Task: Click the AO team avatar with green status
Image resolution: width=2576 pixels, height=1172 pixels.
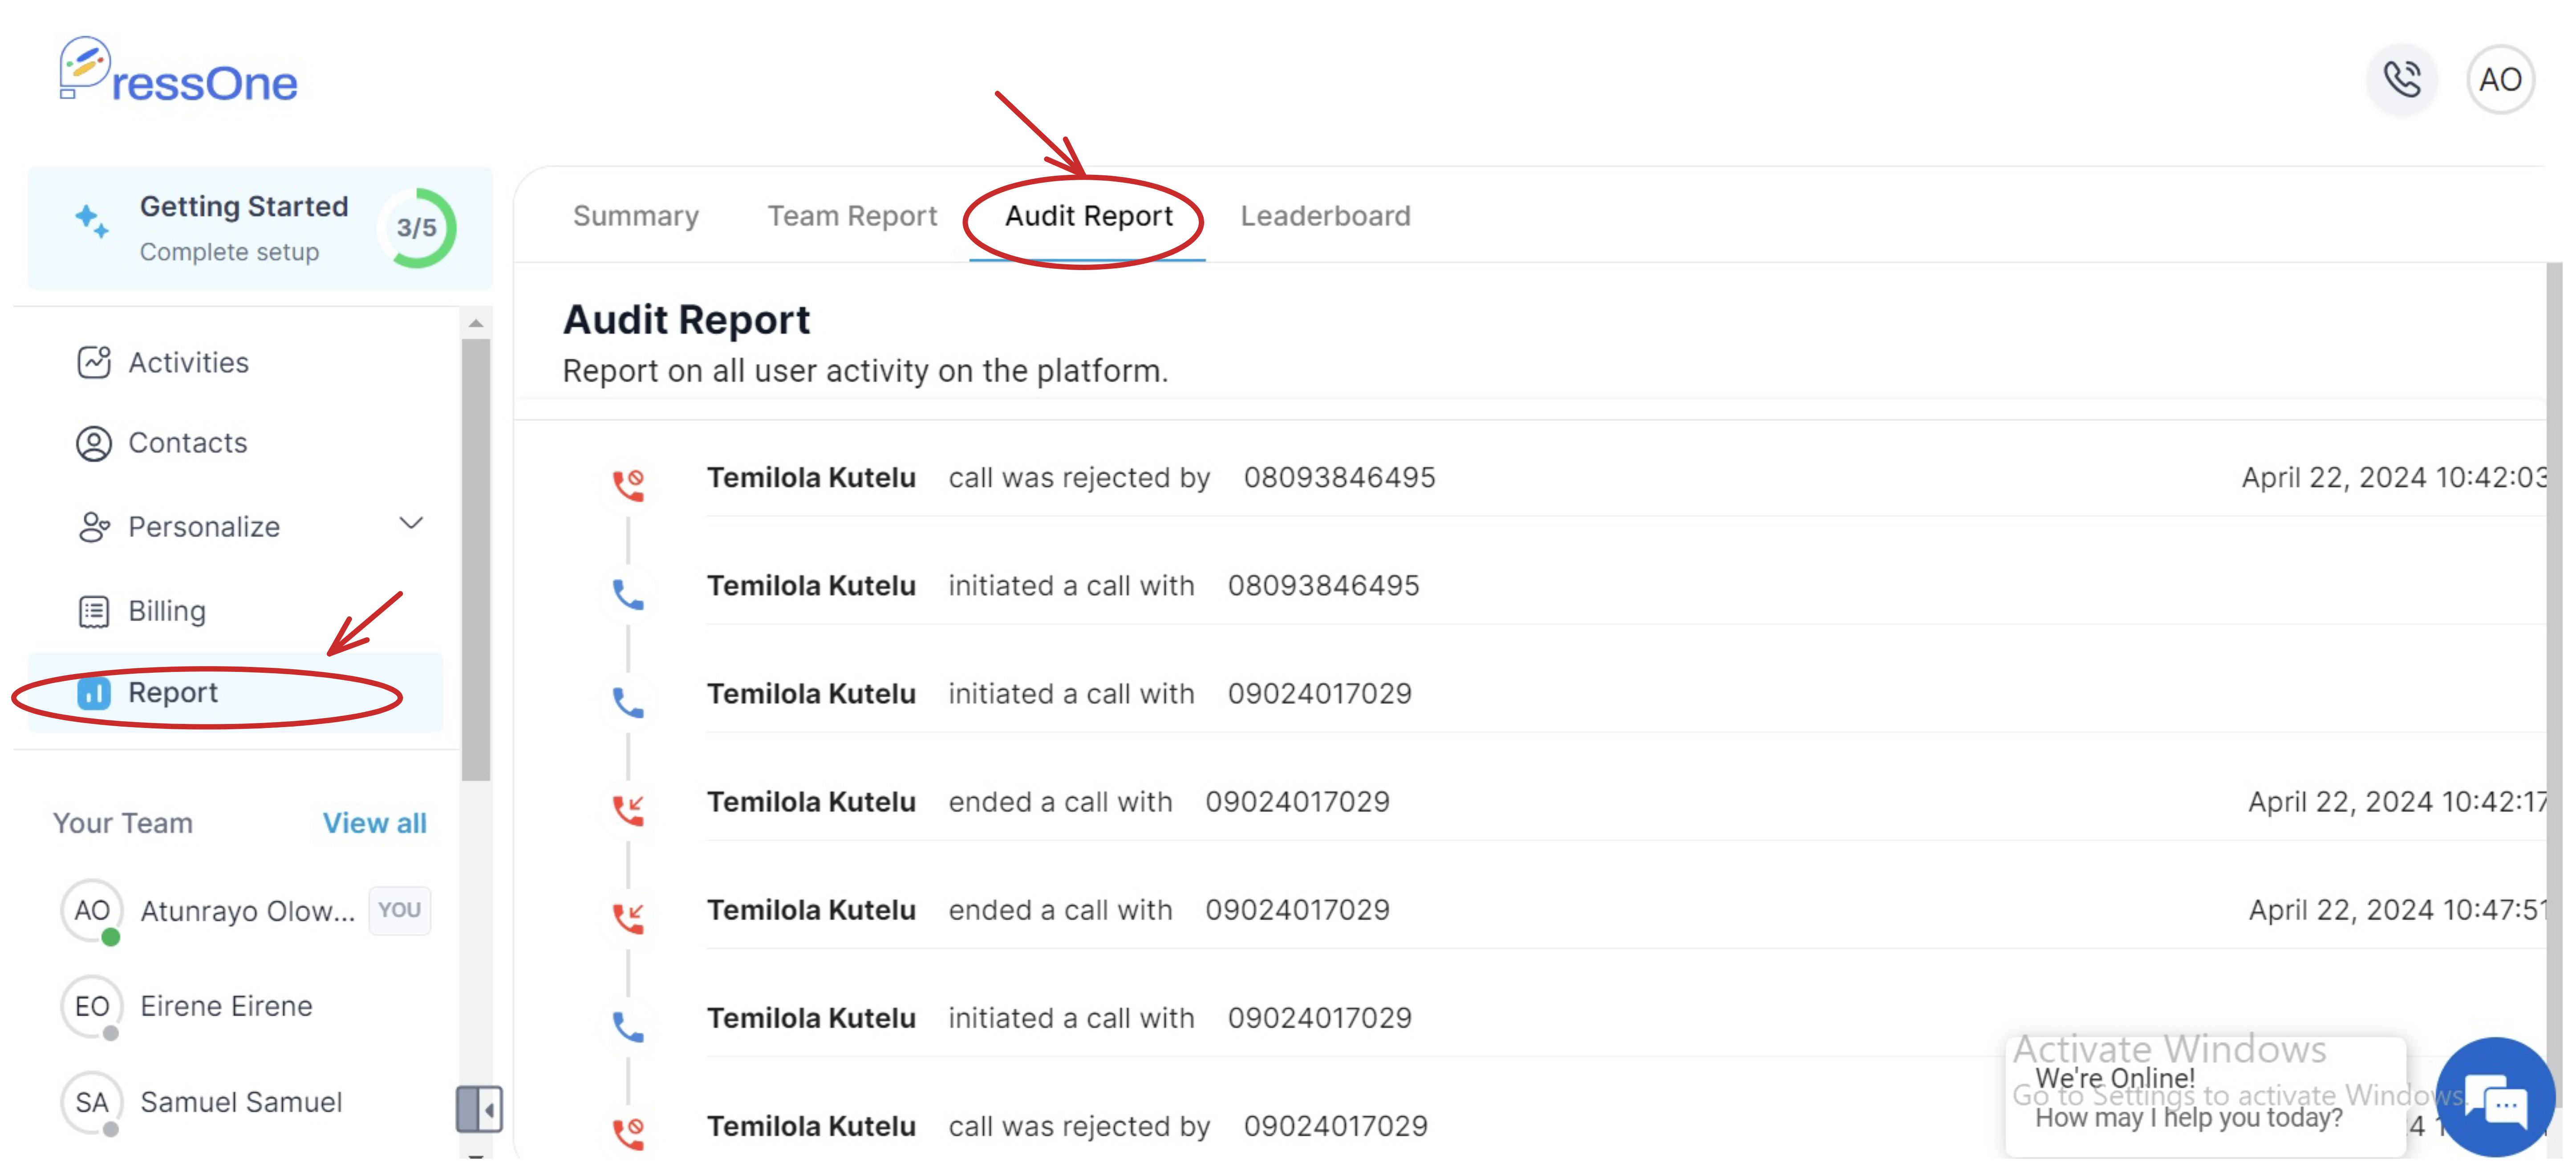Action: point(92,911)
